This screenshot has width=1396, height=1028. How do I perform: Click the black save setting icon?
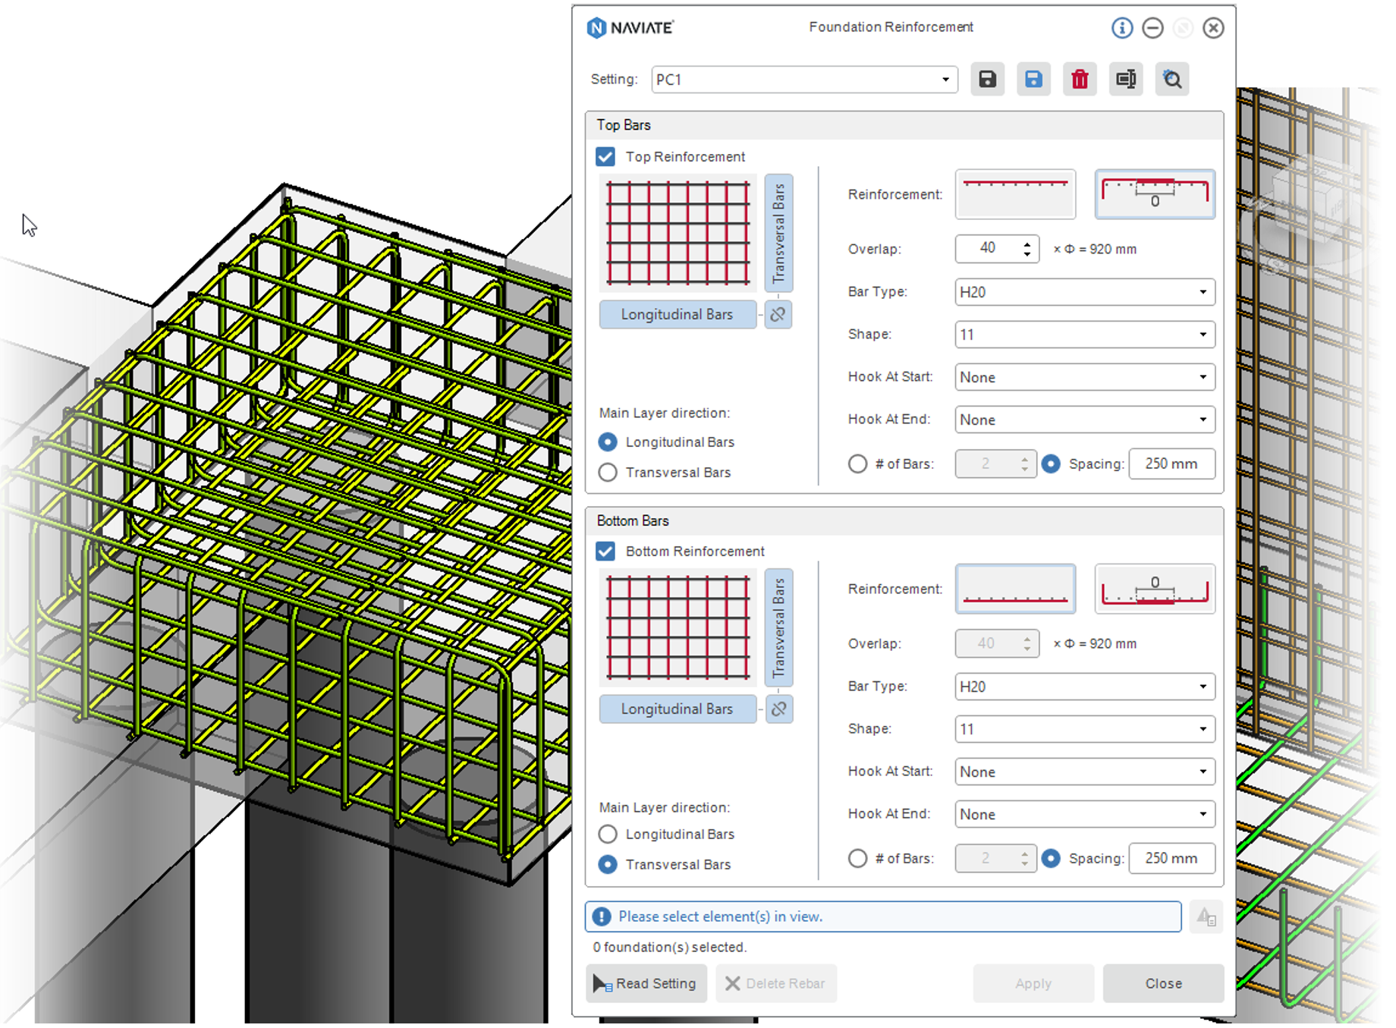click(987, 79)
